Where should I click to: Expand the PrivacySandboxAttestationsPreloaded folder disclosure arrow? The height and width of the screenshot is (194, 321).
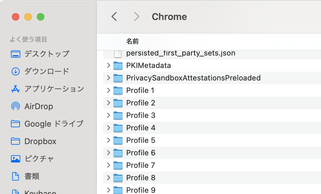tap(108, 78)
